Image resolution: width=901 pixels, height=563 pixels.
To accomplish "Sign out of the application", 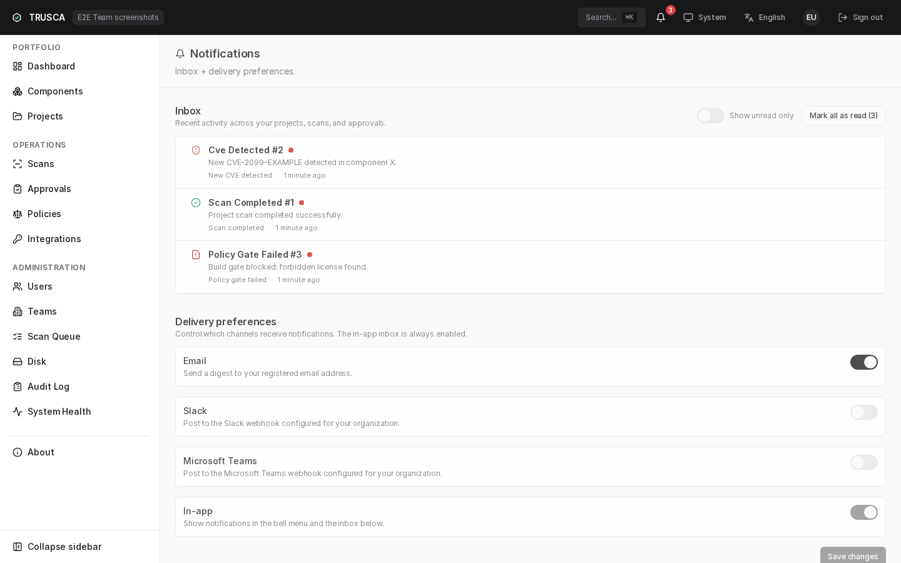I will click(860, 18).
